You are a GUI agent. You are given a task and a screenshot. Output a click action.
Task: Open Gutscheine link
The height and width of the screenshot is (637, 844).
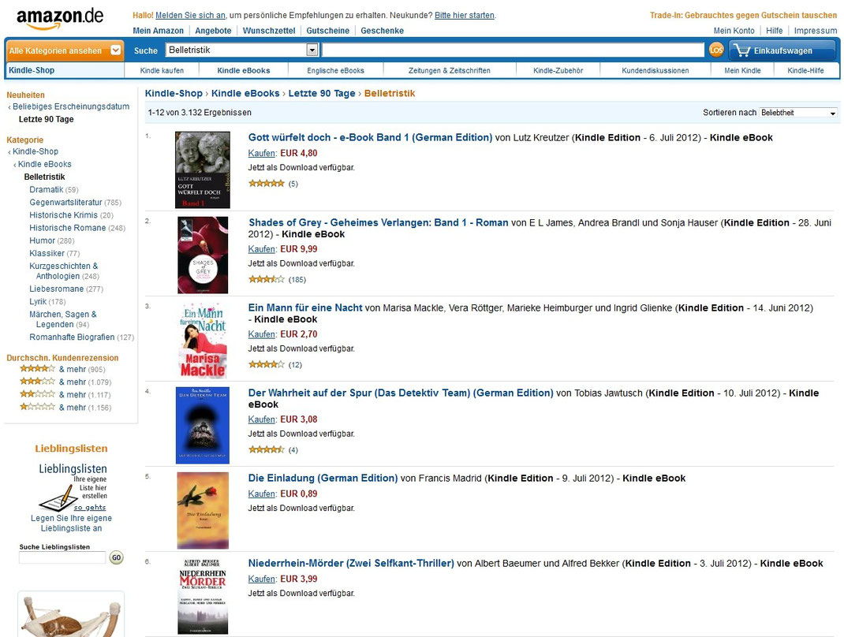click(328, 31)
